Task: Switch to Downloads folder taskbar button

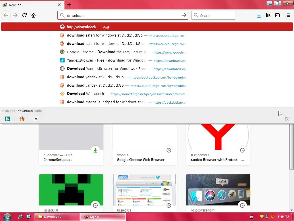Action: 57,217
